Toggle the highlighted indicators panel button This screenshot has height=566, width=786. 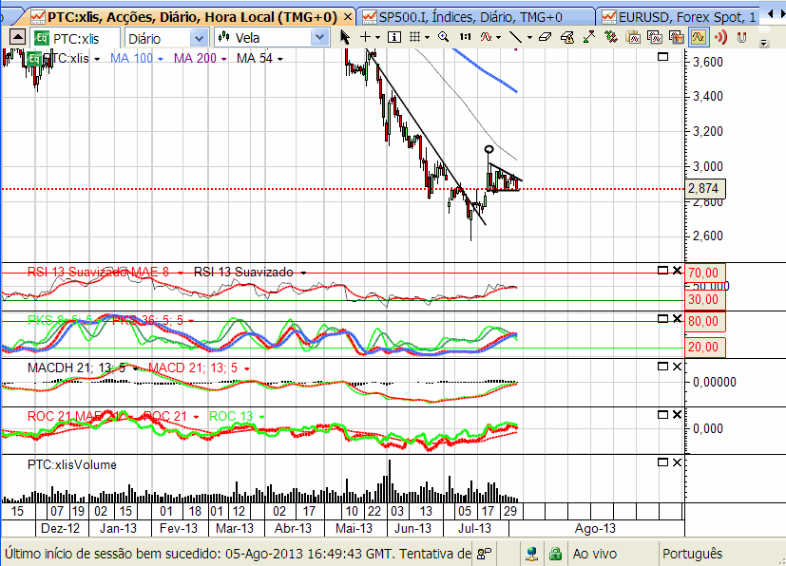pos(699,37)
